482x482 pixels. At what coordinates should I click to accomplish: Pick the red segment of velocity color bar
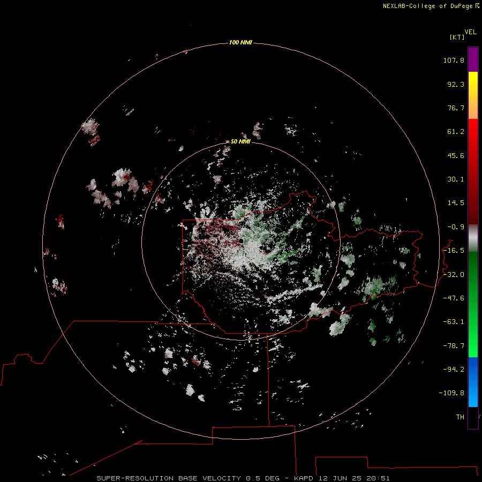pos(473,171)
